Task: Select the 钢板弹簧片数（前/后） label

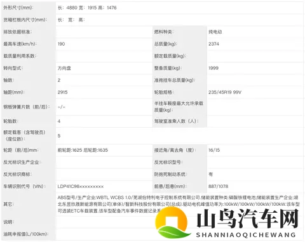Action: click(27, 107)
